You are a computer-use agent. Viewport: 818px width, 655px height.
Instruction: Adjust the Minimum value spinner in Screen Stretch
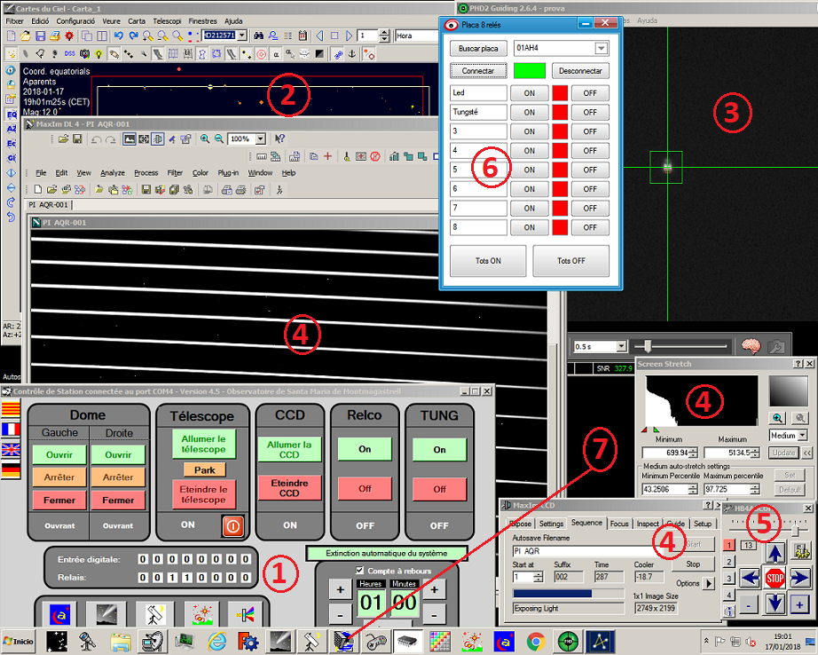click(x=693, y=453)
